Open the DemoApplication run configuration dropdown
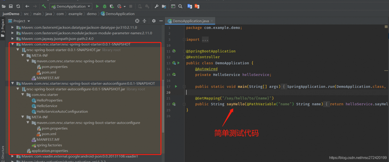The width and height of the screenshot is (389, 162). pyautogui.click(x=71, y=6)
